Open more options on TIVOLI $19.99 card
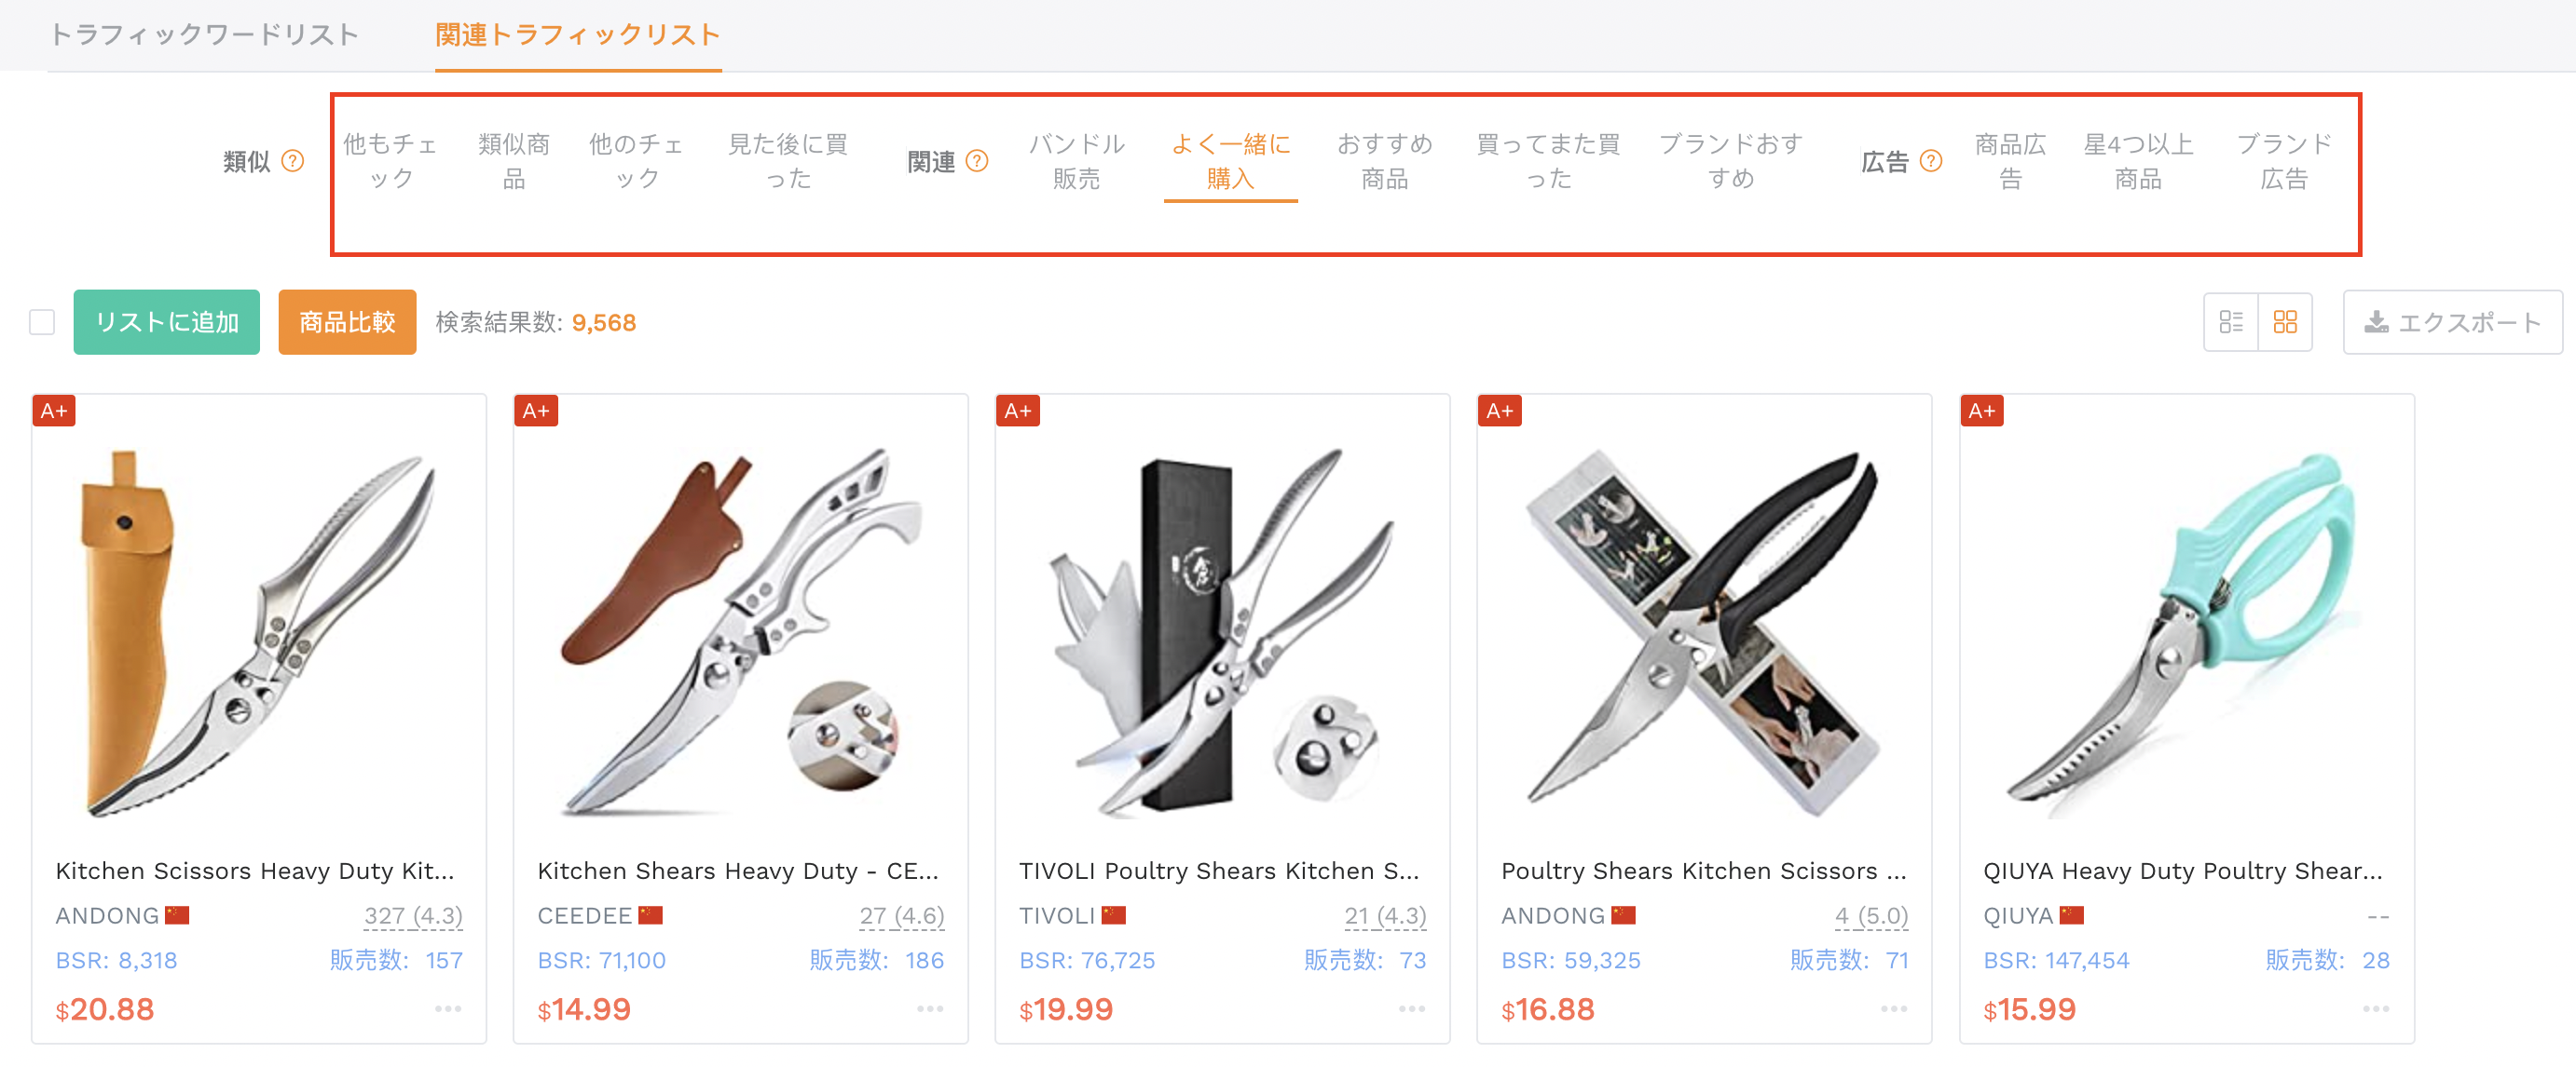Image resolution: width=2576 pixels, height=1067 pixels. (1412, 1009)
